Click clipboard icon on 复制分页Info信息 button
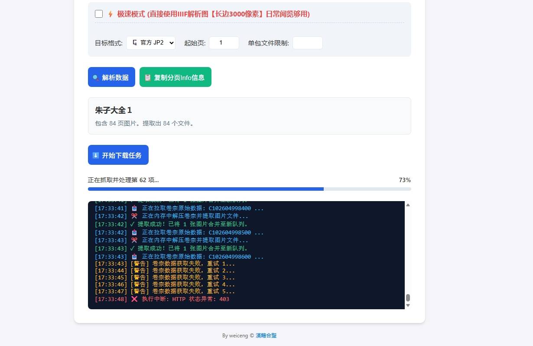 click(x=148, y=77)
